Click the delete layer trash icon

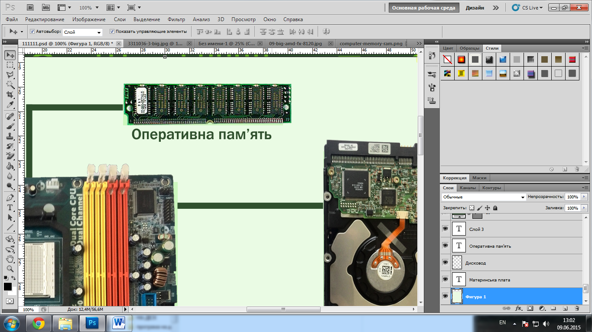click(x=577, y=309)
